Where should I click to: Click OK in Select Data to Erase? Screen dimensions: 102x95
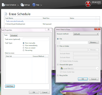click(83, 79)
